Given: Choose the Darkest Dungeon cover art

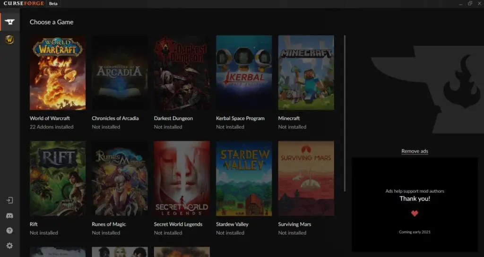Looking at the screenshot, I should (182, 72).
